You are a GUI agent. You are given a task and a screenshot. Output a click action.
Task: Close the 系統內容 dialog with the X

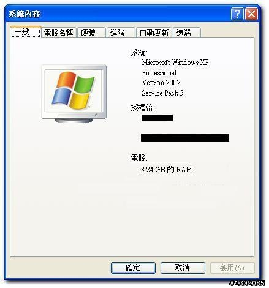pyautogui.click(x=251, y=14)
